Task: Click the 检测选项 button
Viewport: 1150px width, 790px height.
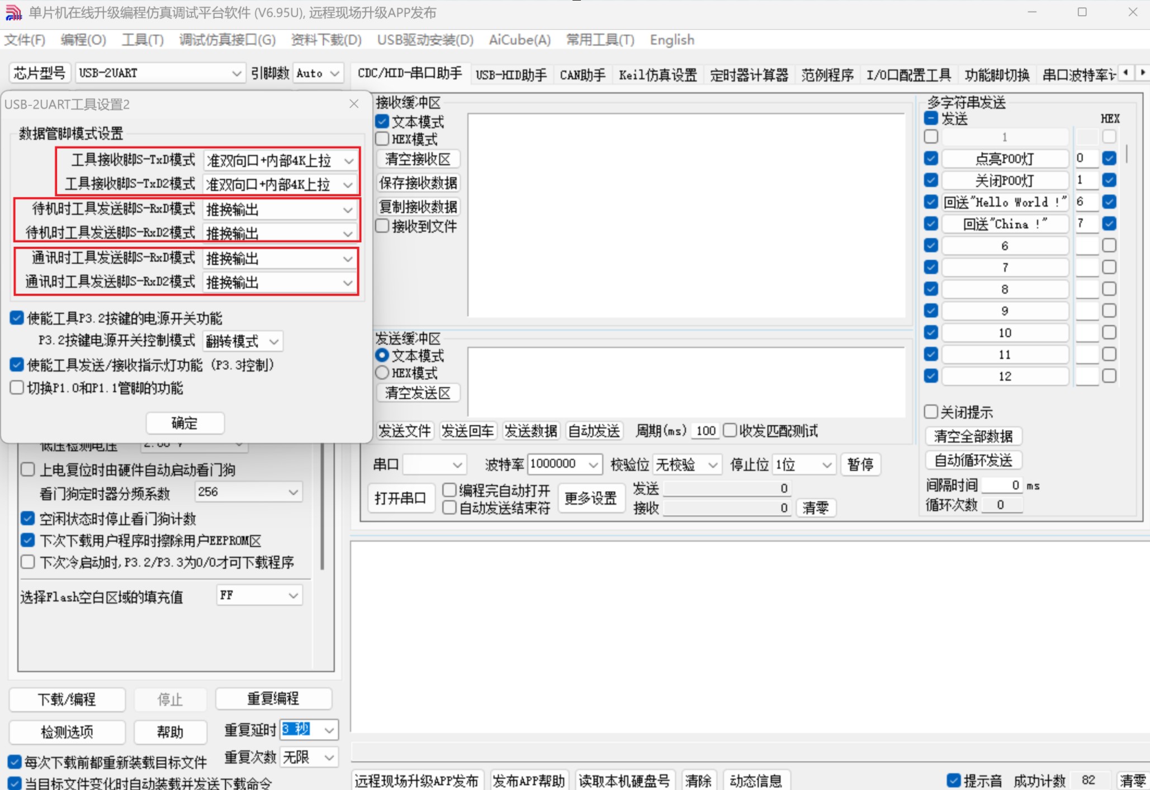Action: [x=67, y=732]
